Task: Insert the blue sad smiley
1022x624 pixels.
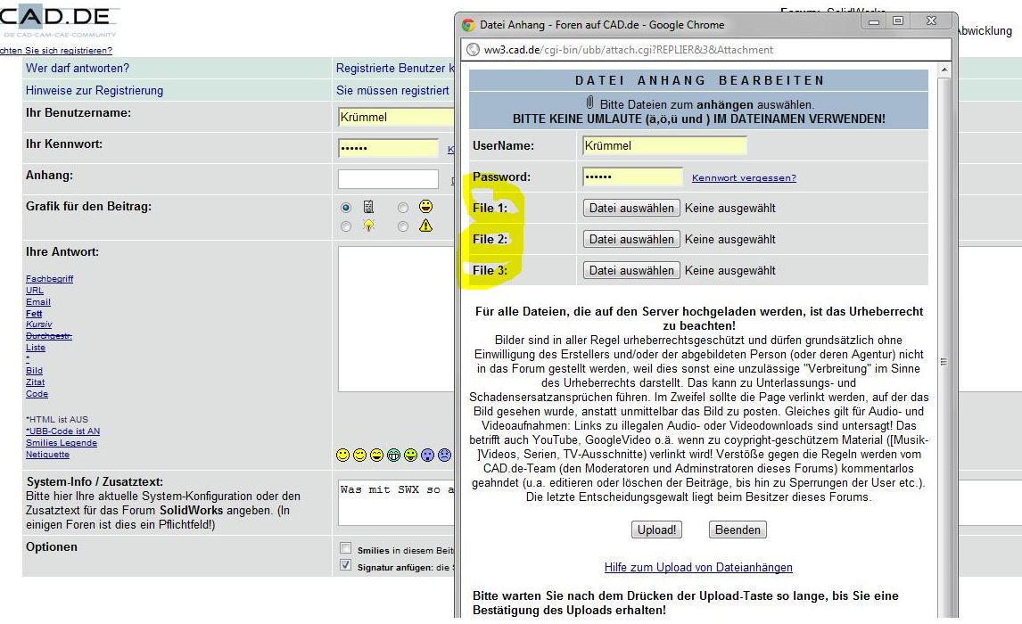Action: (x=444, y=456)
